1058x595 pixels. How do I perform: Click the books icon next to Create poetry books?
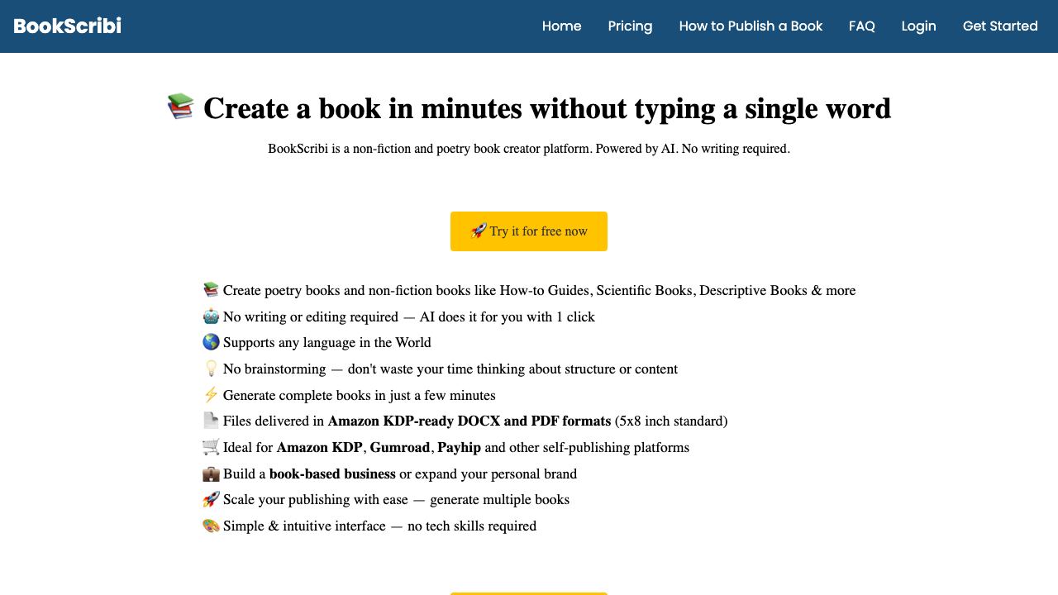pyautogui.click(x=211, y=290)
